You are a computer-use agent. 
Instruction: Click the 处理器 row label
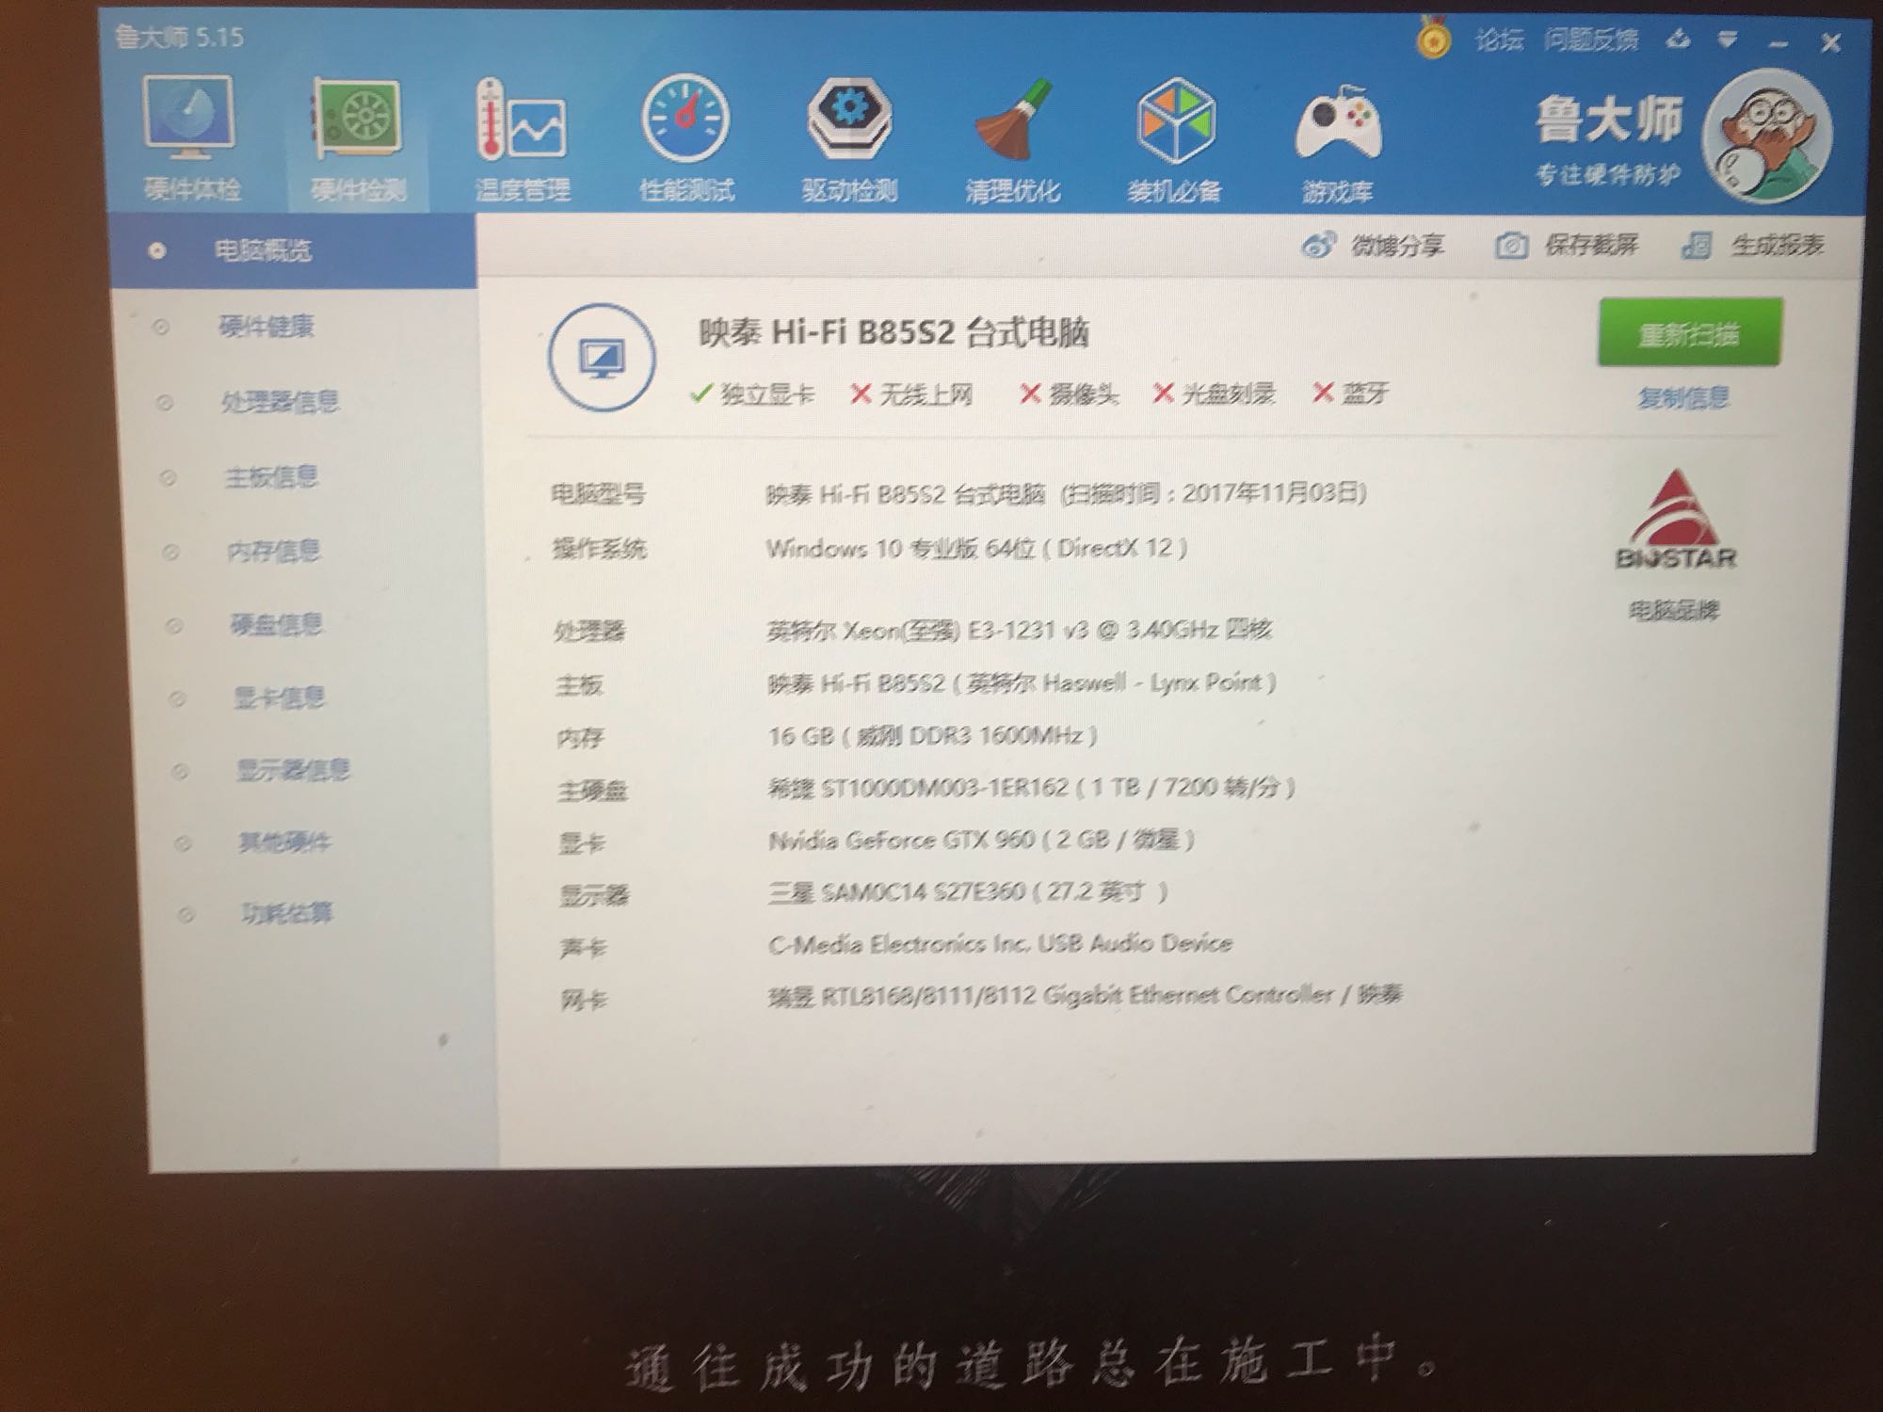pos(589,631)
